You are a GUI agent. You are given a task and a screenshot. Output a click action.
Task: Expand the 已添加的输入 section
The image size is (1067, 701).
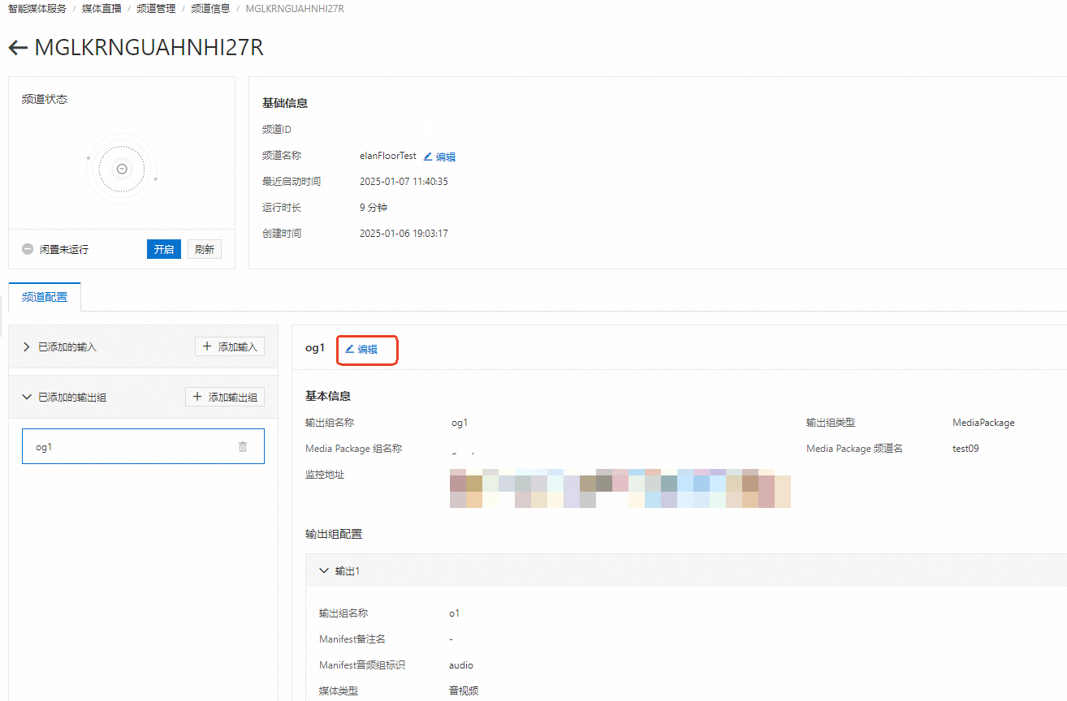tap(27, 346)
